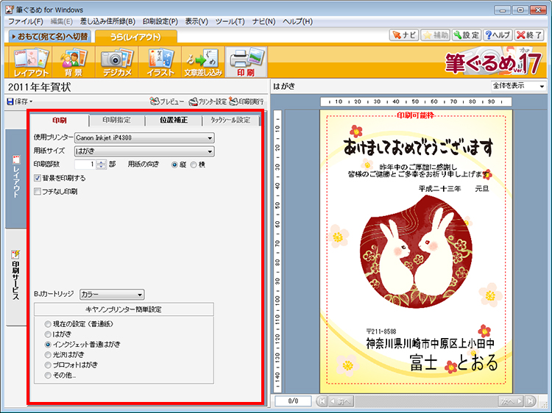Screen dimensions: 552x413
Task: Select the 印刷サービス vertical side tab
Action: [16, 277]
